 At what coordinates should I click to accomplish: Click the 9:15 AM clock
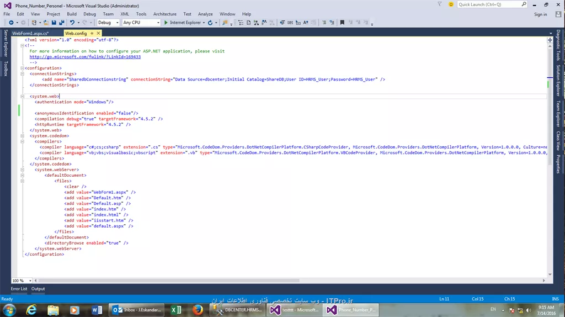[x=546, y=307]
